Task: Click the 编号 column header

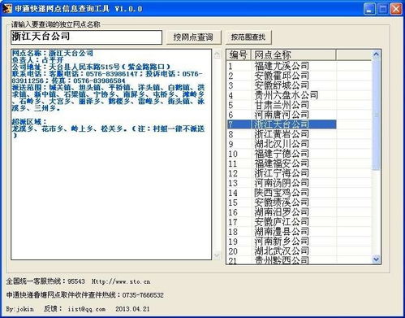Action: click(x=239, y=55)
